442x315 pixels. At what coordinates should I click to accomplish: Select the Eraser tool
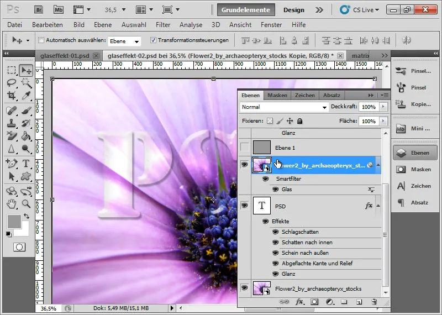pyautogui.click(x=11, y=135)
